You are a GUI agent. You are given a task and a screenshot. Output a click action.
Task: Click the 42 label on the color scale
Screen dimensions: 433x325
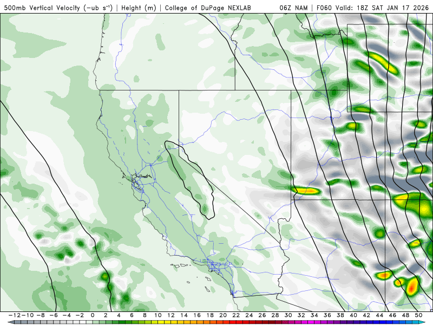pyautogui.click(x=366, y=315)
